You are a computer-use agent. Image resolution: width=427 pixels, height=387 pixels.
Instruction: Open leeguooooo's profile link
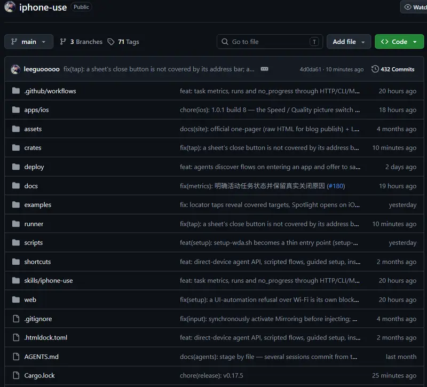click(x=42, y=69)
